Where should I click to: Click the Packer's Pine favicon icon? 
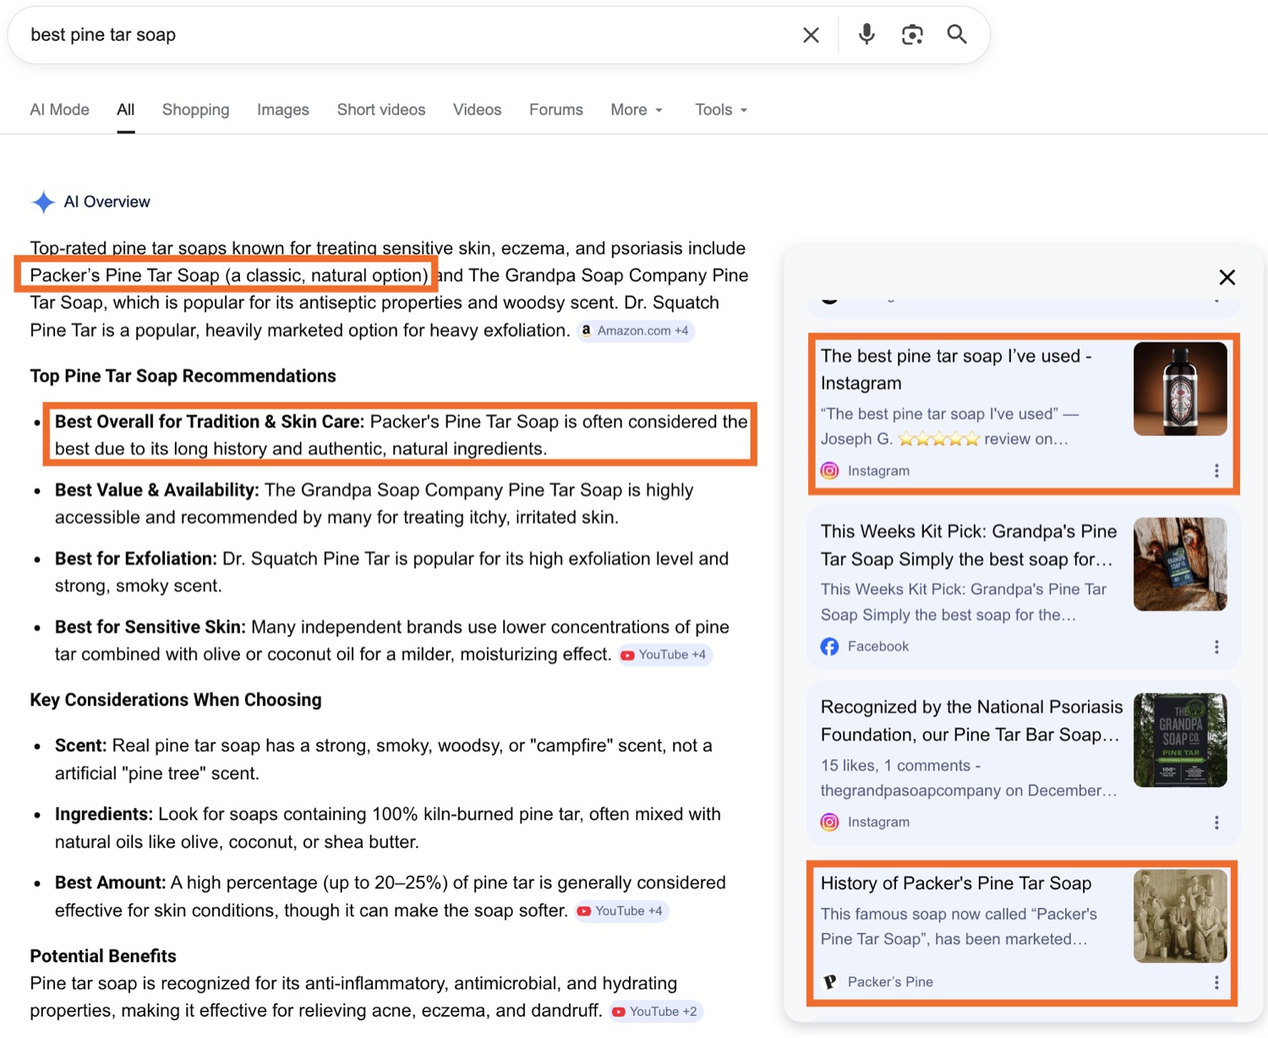click(830, 981)
